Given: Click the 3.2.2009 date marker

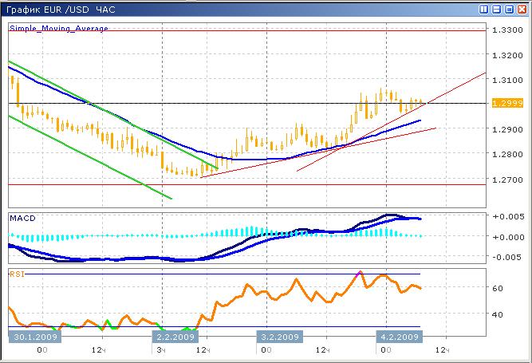Looking at the screenshot, I should click(x=280, y=337).
